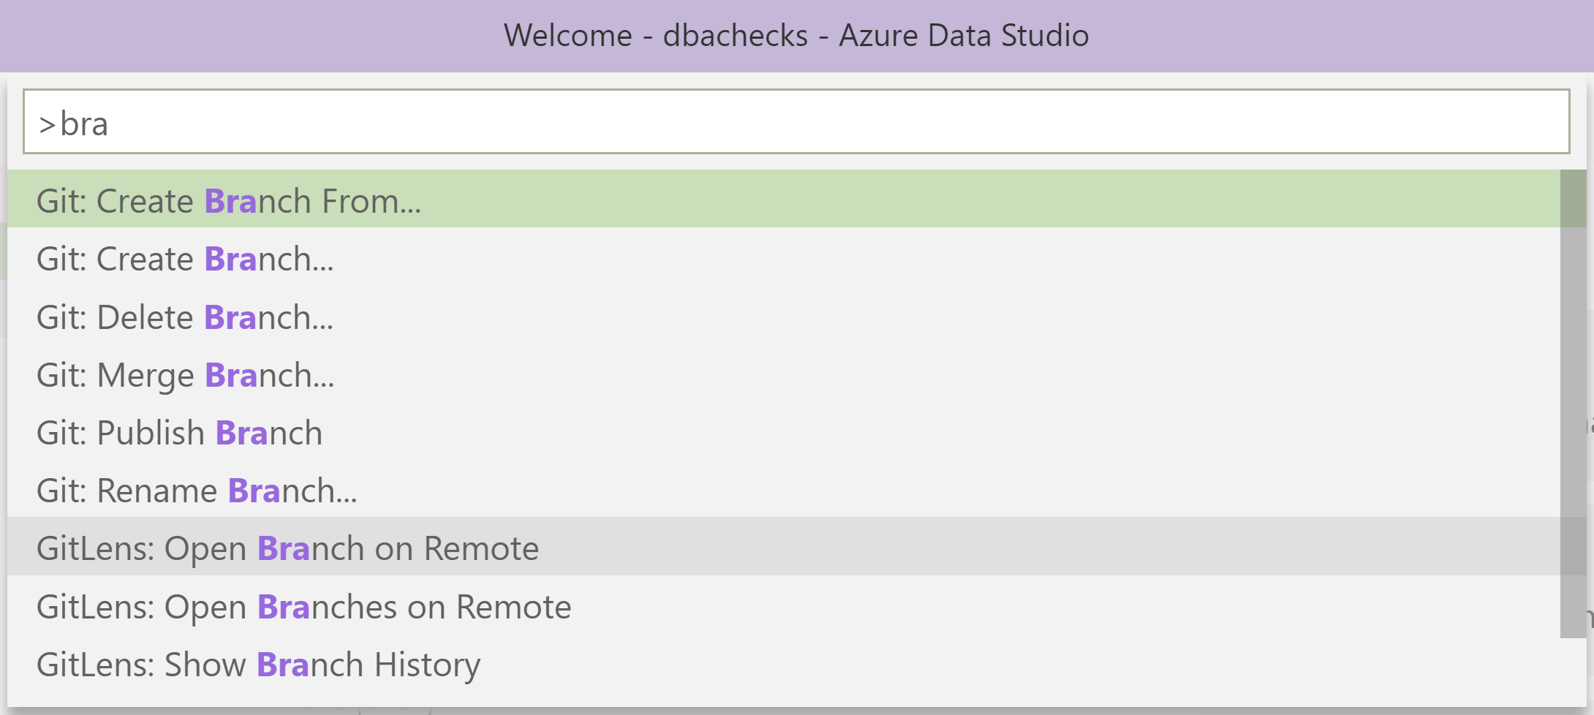
Task: Choose "GitLens: Open Branches on Remote"
Action: pos(303,608)
